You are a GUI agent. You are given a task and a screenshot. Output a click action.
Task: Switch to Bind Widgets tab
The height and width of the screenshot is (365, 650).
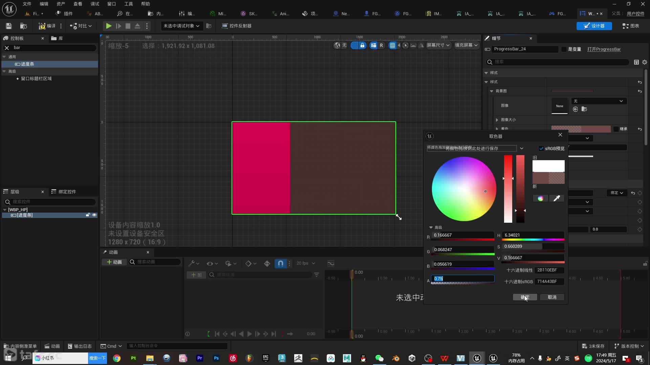(64, 192)
